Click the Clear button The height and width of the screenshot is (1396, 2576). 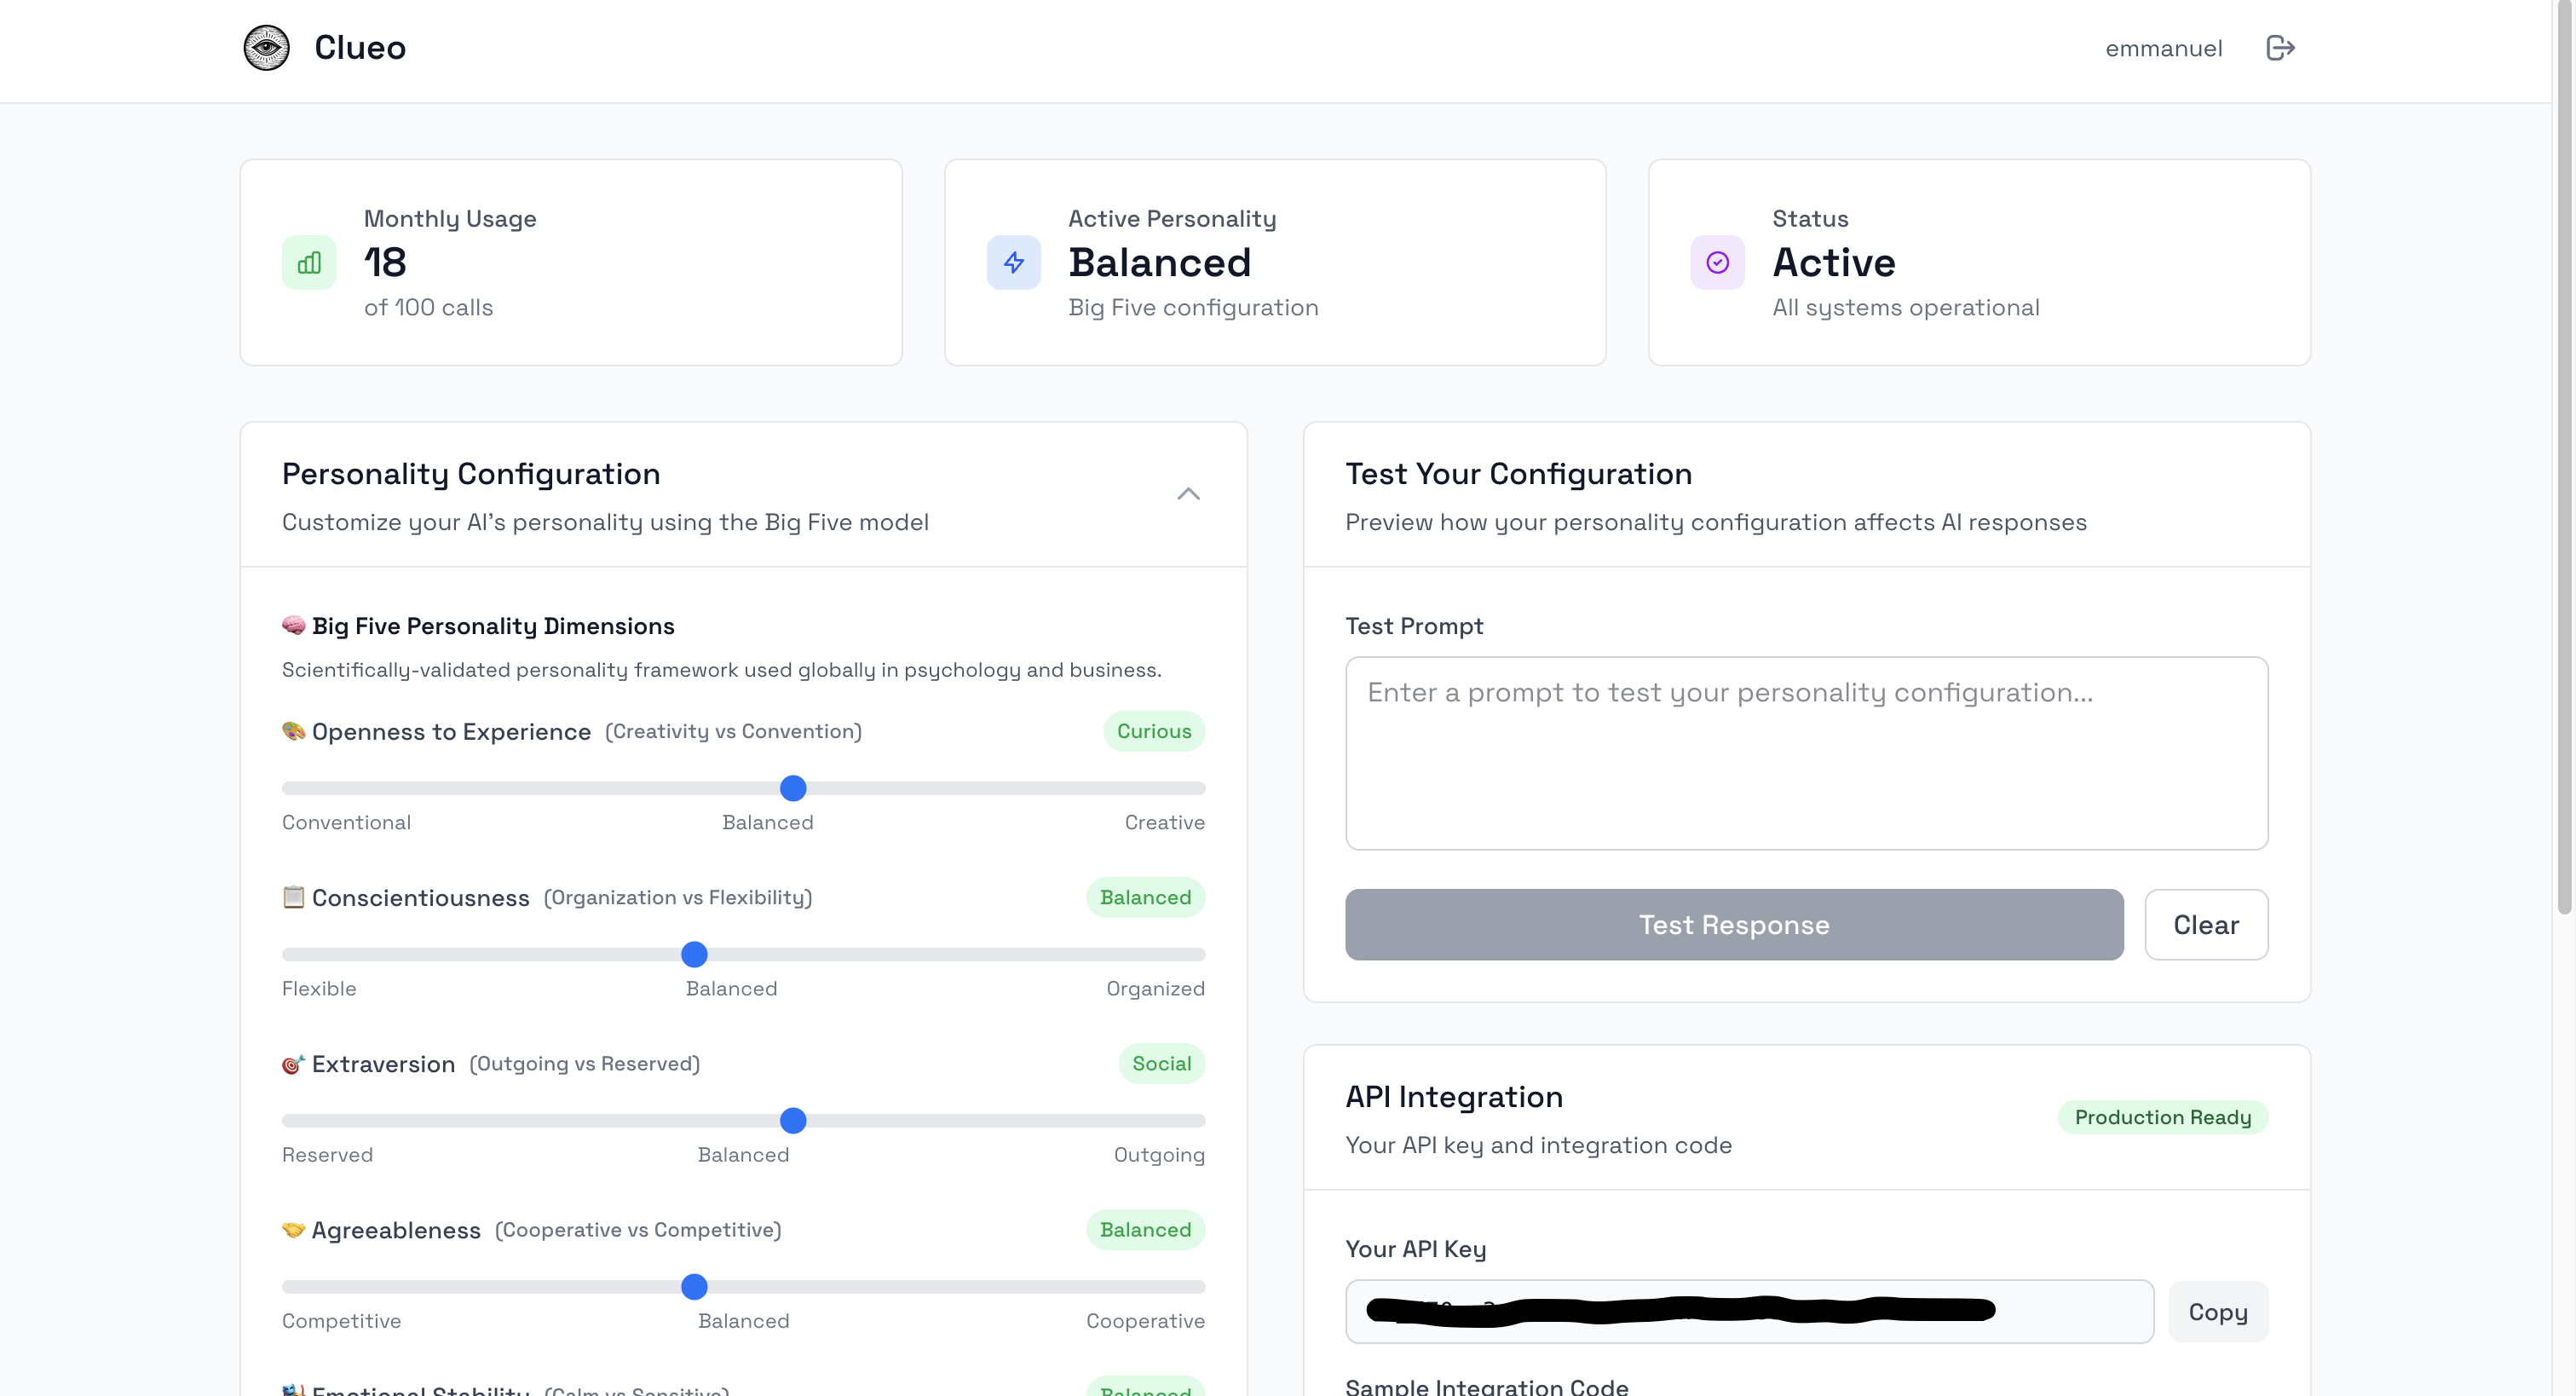click(2206, 924)
